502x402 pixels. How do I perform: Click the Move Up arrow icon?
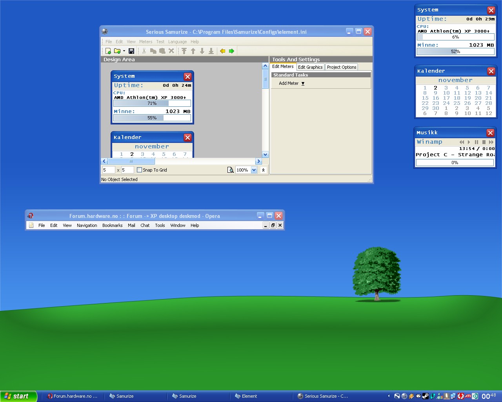pyautogui.click(x=193, y=51)
